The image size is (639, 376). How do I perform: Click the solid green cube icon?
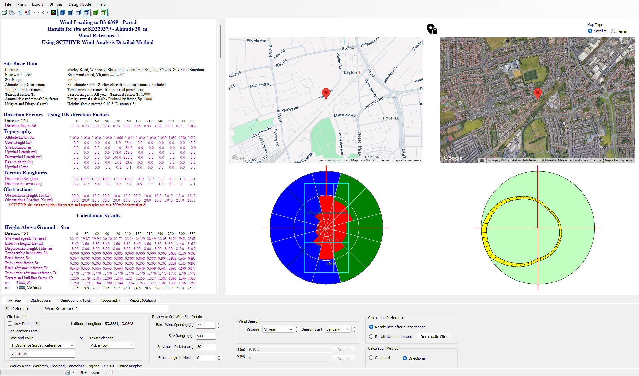[x=96, y=13]
